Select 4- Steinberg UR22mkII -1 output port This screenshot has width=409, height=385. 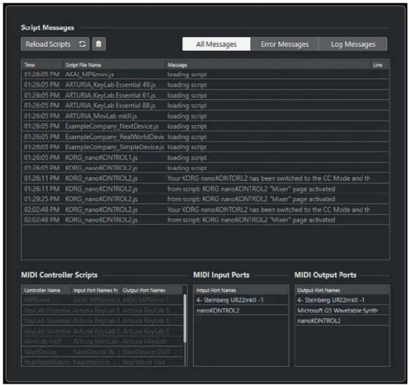342,300
